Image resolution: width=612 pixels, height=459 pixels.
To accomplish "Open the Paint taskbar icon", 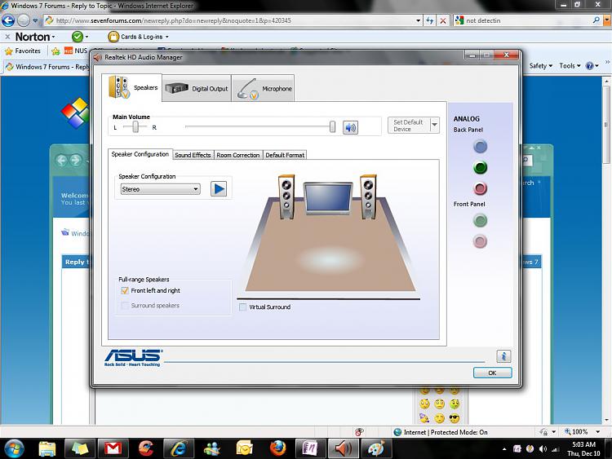I will pos(376,449).
